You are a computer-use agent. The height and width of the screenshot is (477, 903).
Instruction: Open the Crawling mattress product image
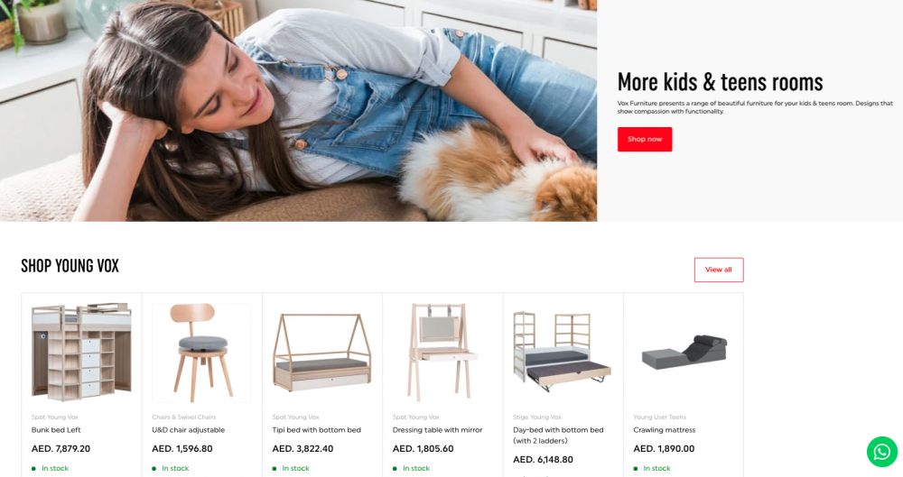pos(684,353)
